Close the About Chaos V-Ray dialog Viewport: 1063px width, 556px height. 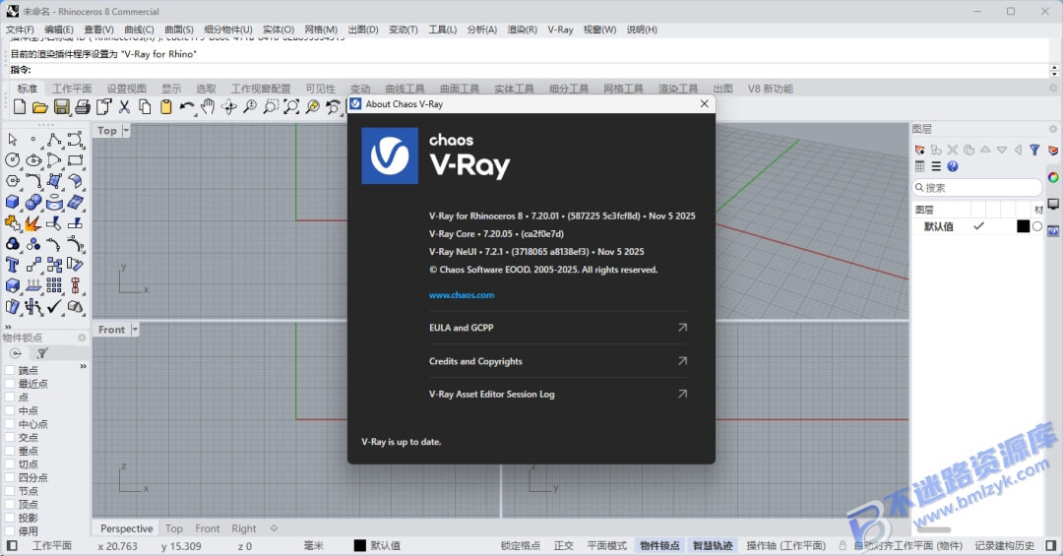pos(705,103)
